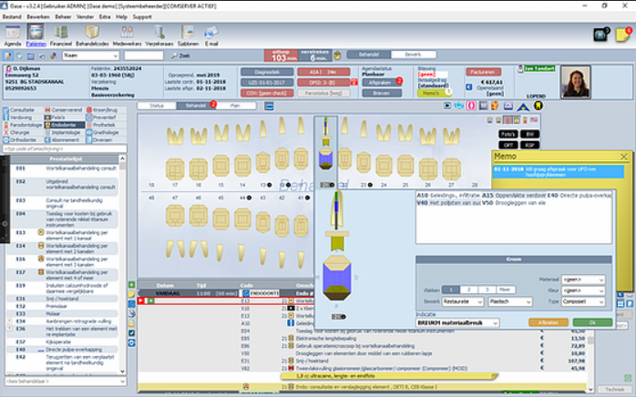
Task: Select the Chirurgie category
Action: [16, 133]
